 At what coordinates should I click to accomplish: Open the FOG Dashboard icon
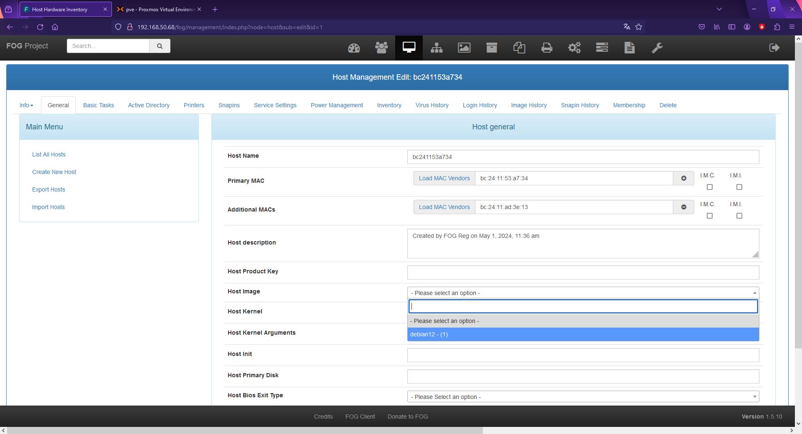pos(354,48)
